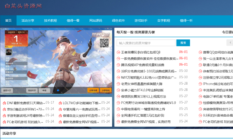Open 沃积分免费兑换5-100元话费 link

pos(149,71)
